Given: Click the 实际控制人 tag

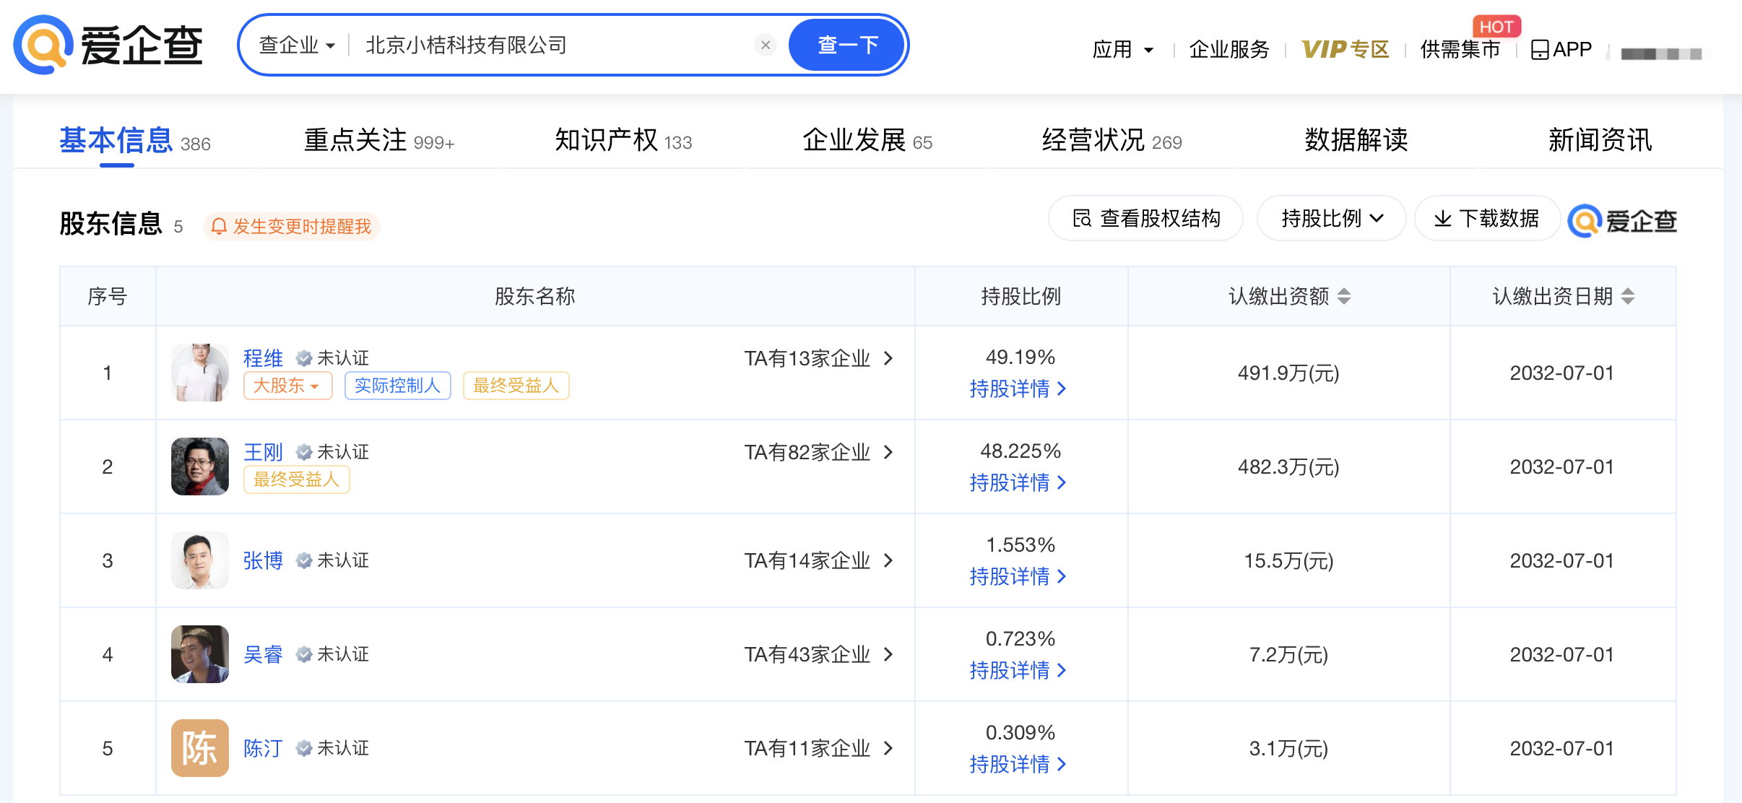Looking at the screenshot, I should tap(398, 386).
